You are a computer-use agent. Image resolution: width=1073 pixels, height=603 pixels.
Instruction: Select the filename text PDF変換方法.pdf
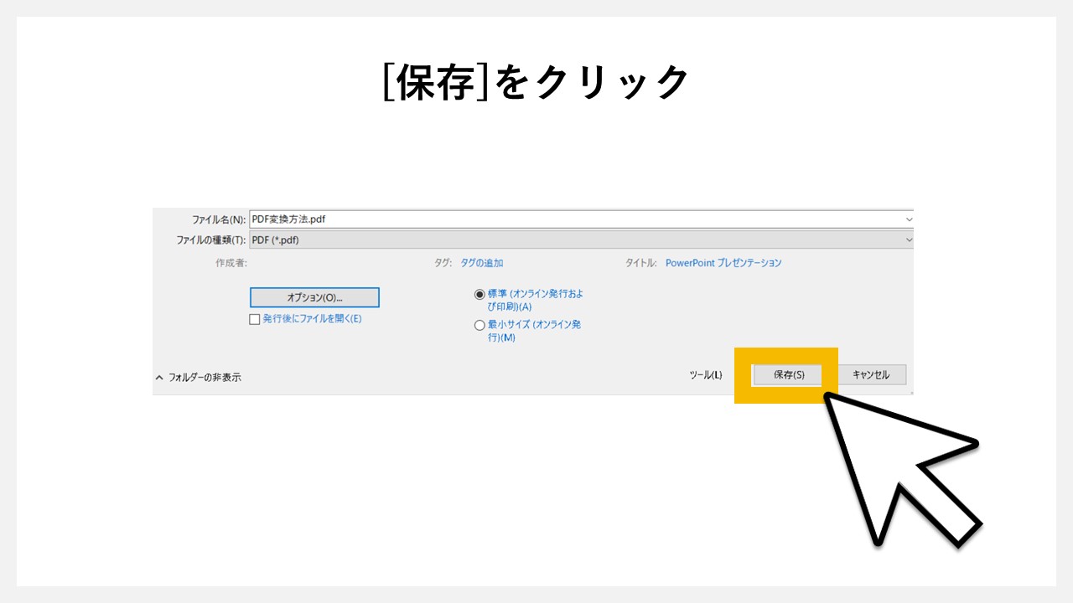coord(288,219)
